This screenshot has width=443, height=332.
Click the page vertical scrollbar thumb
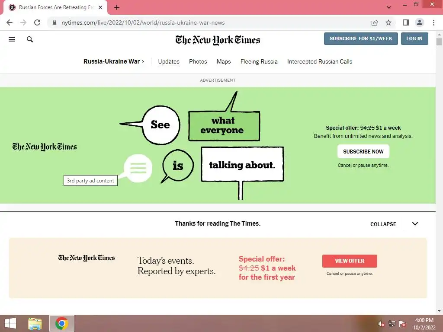(439, 41)
